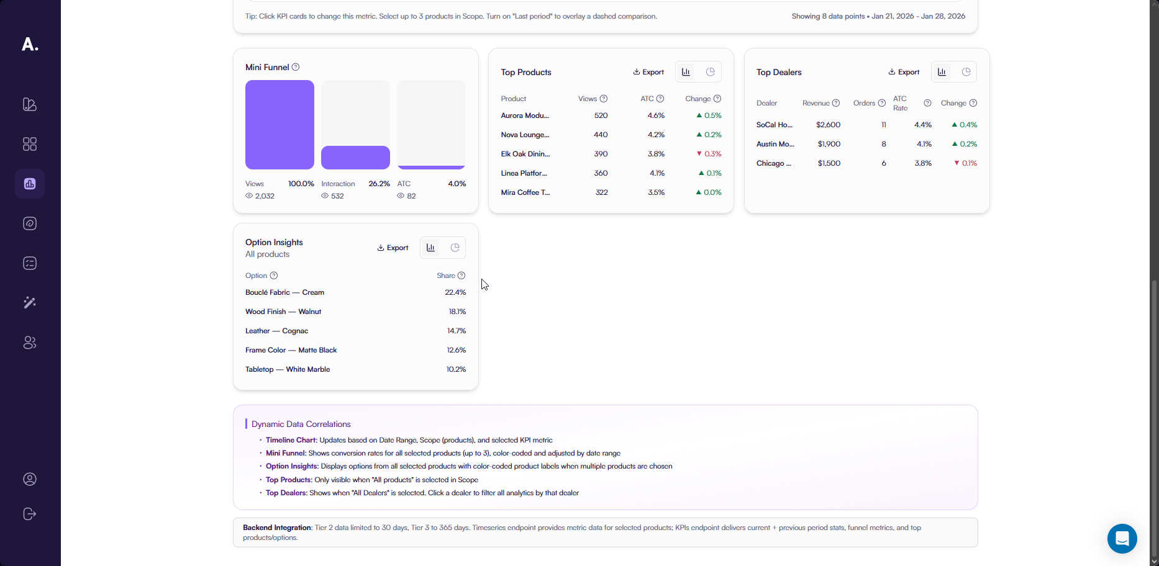Viewport: 1159px width, 566px height.
Task: Click the Austin dealer row
Action: tap(775, 144)
